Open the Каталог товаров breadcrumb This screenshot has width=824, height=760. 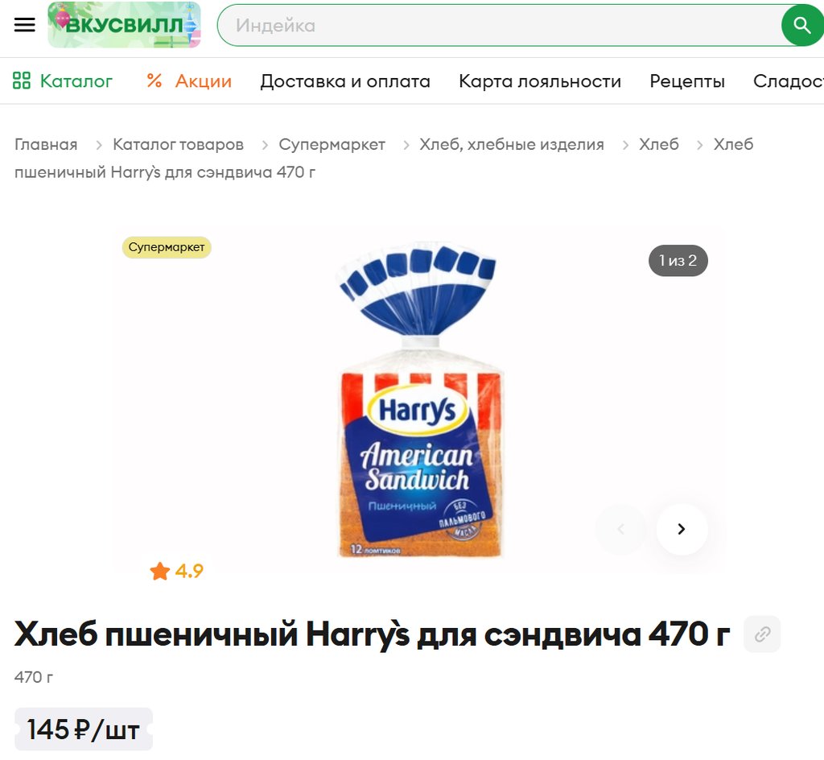click(178, 144)
